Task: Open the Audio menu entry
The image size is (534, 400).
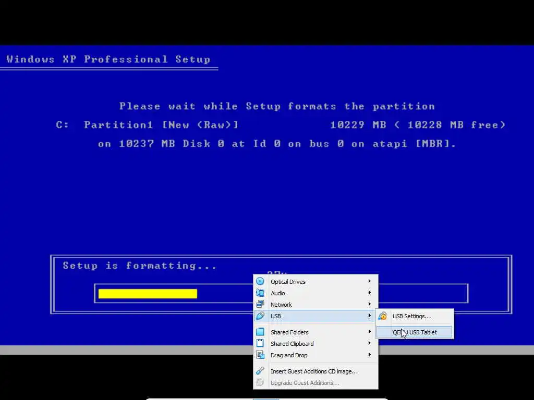Action: pos(315,293)
